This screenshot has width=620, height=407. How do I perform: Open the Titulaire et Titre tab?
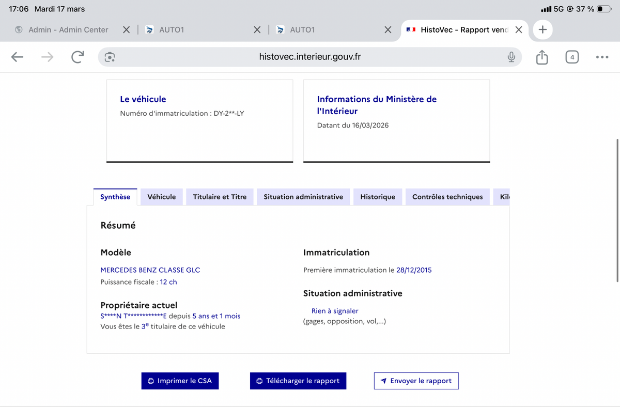[220, 197]
